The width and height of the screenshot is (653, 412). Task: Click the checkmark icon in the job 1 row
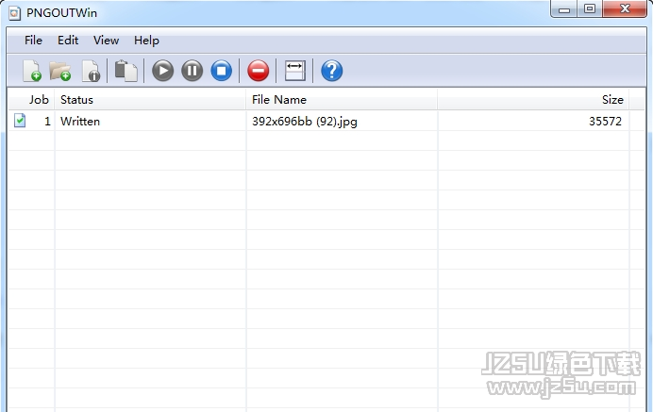pos(20,121)
